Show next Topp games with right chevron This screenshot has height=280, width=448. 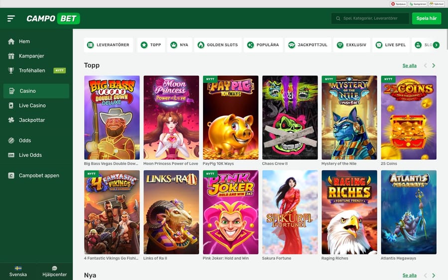pos(434,66)
